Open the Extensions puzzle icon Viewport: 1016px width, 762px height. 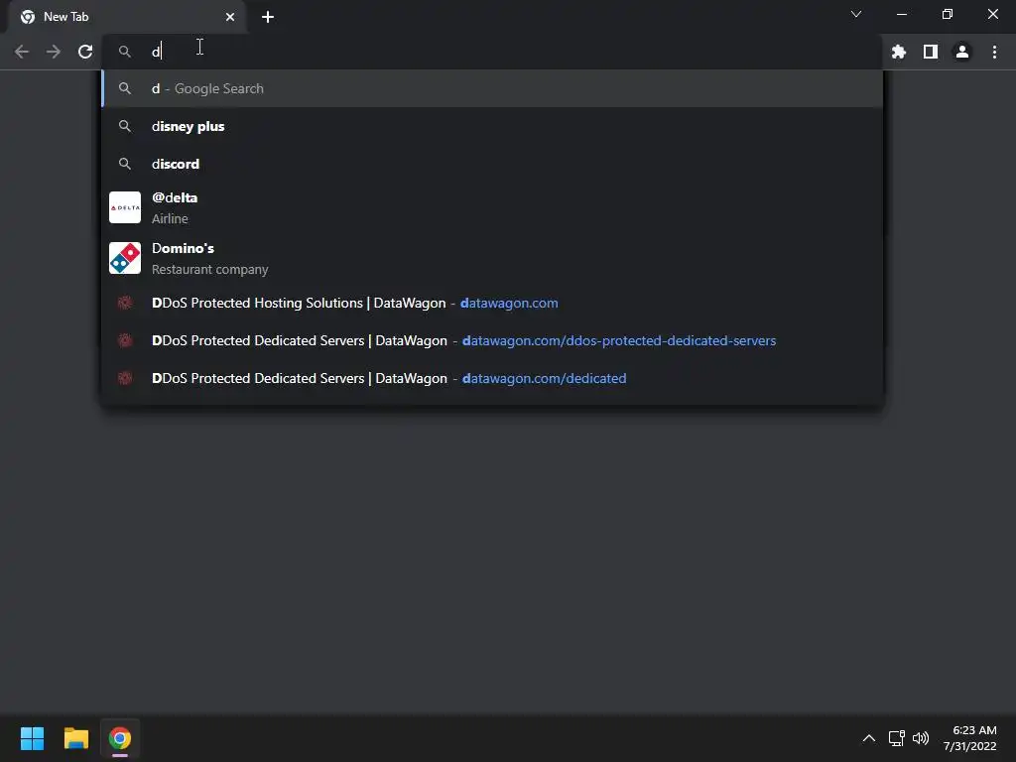899,52
